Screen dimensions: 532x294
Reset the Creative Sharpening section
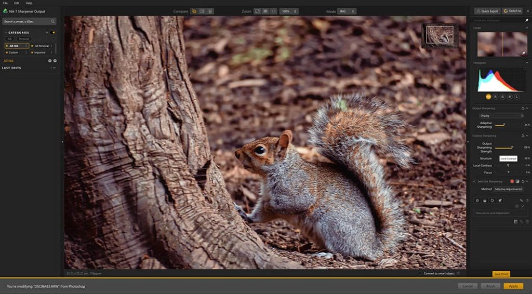coord(523,136)
